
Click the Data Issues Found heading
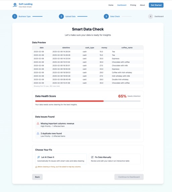point(45,117)
